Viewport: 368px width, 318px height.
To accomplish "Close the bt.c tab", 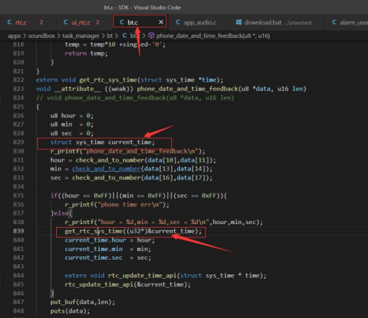I will coord(161,23).
